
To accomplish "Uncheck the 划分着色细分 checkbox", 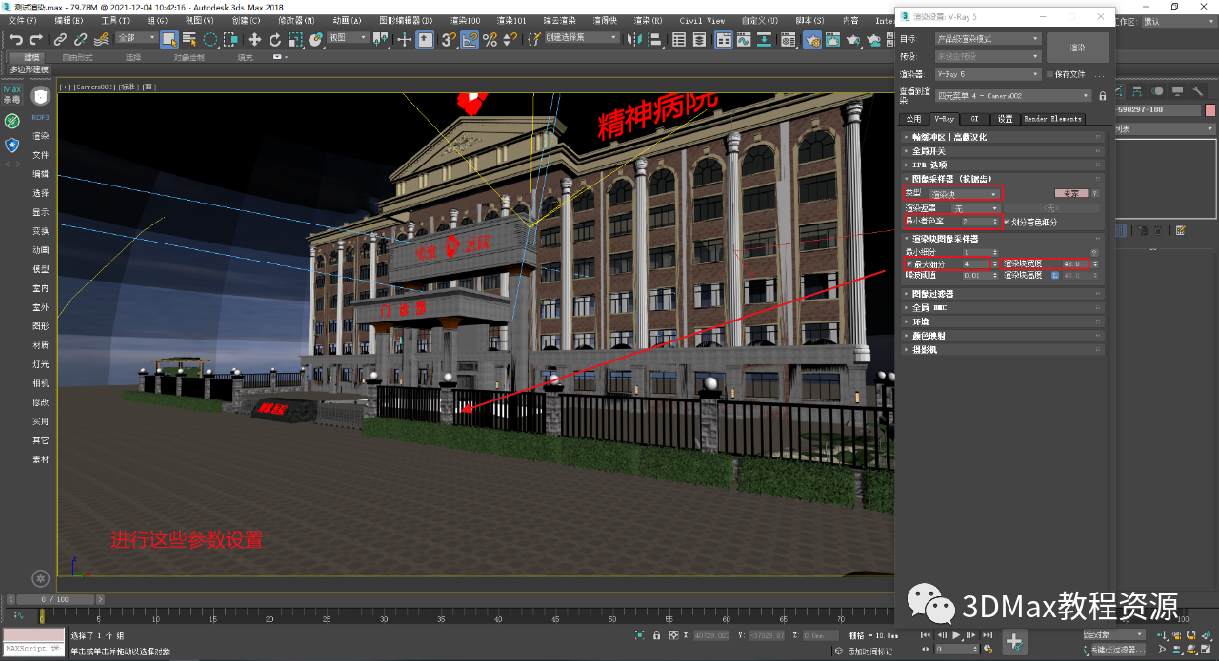I will (x=1007, y=222).
